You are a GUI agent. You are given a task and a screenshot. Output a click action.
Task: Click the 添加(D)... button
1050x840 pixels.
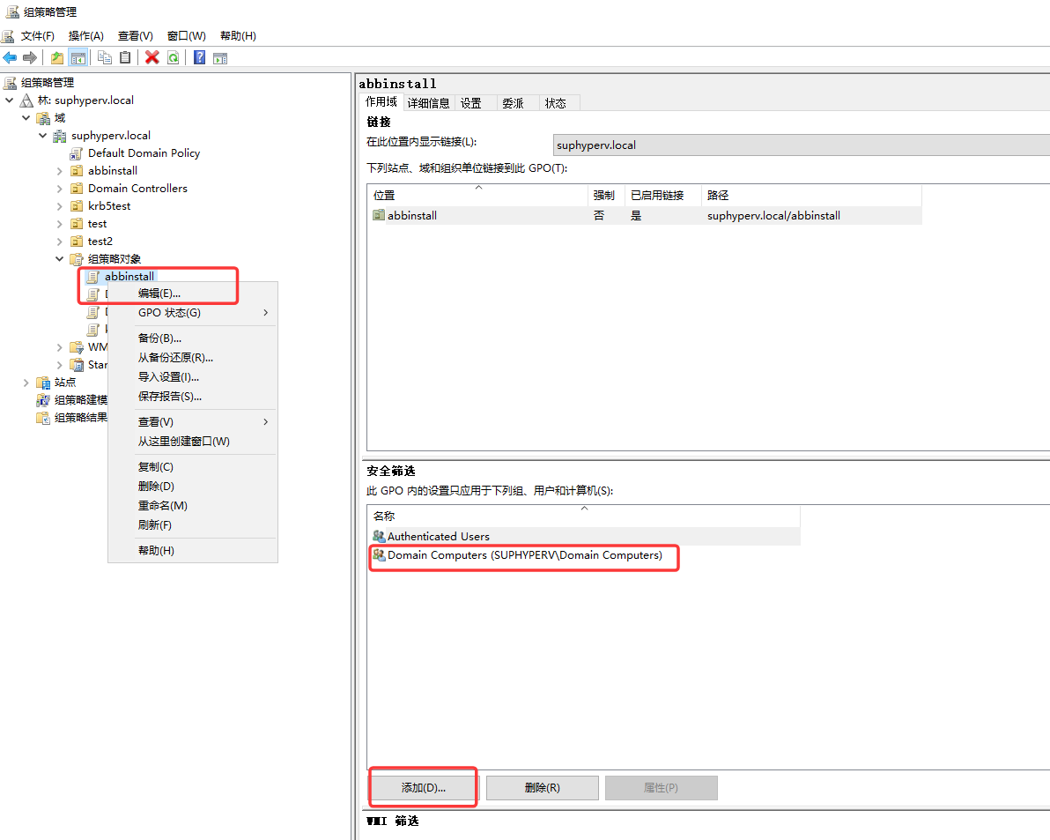423,788
